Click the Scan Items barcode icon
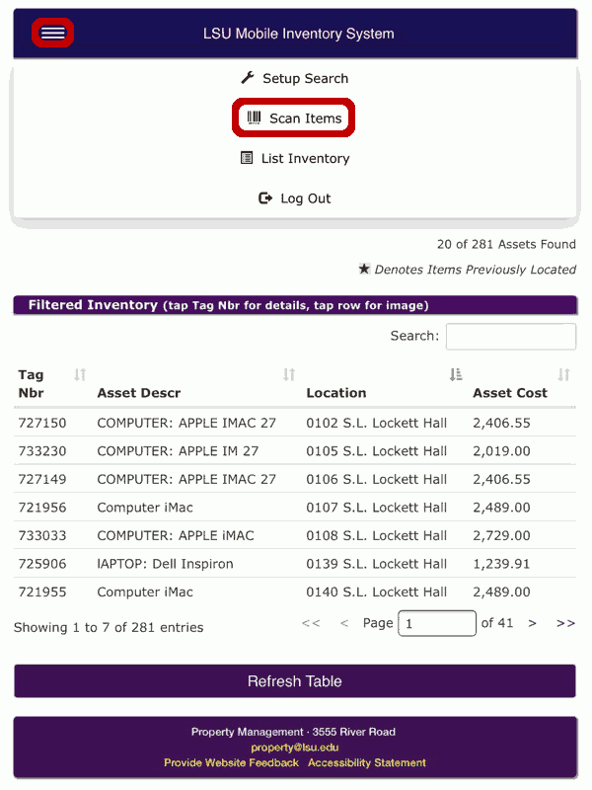 pyautogui.click(x=254, y=118)
